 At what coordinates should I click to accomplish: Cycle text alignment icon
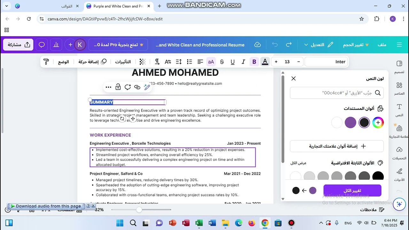200,62
